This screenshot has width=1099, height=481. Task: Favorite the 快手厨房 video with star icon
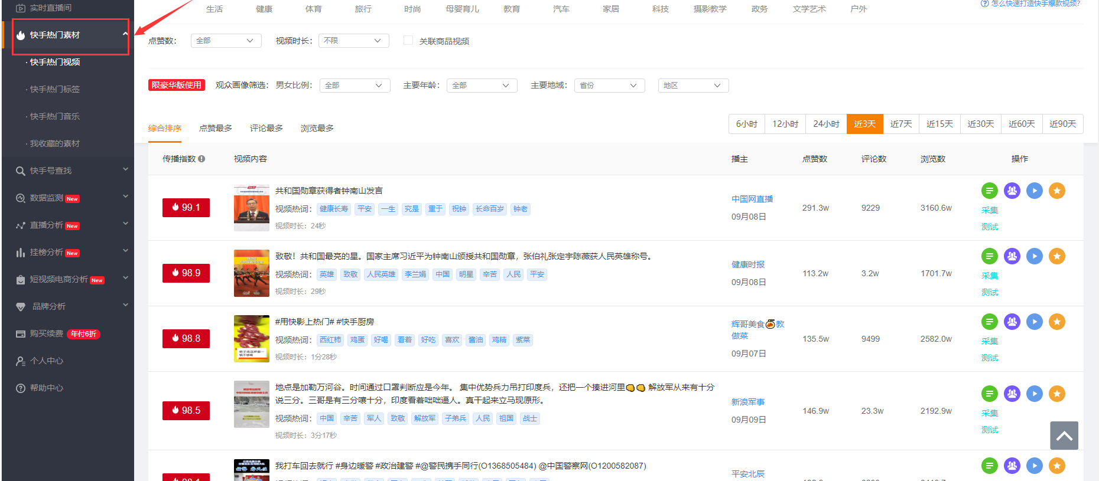[x=1057, y=322]
